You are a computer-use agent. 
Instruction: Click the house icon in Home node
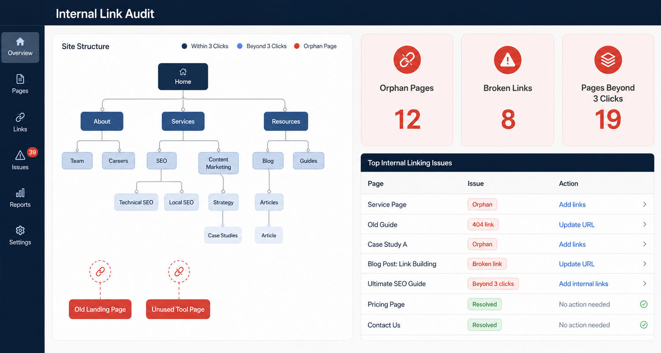point(183,72)
